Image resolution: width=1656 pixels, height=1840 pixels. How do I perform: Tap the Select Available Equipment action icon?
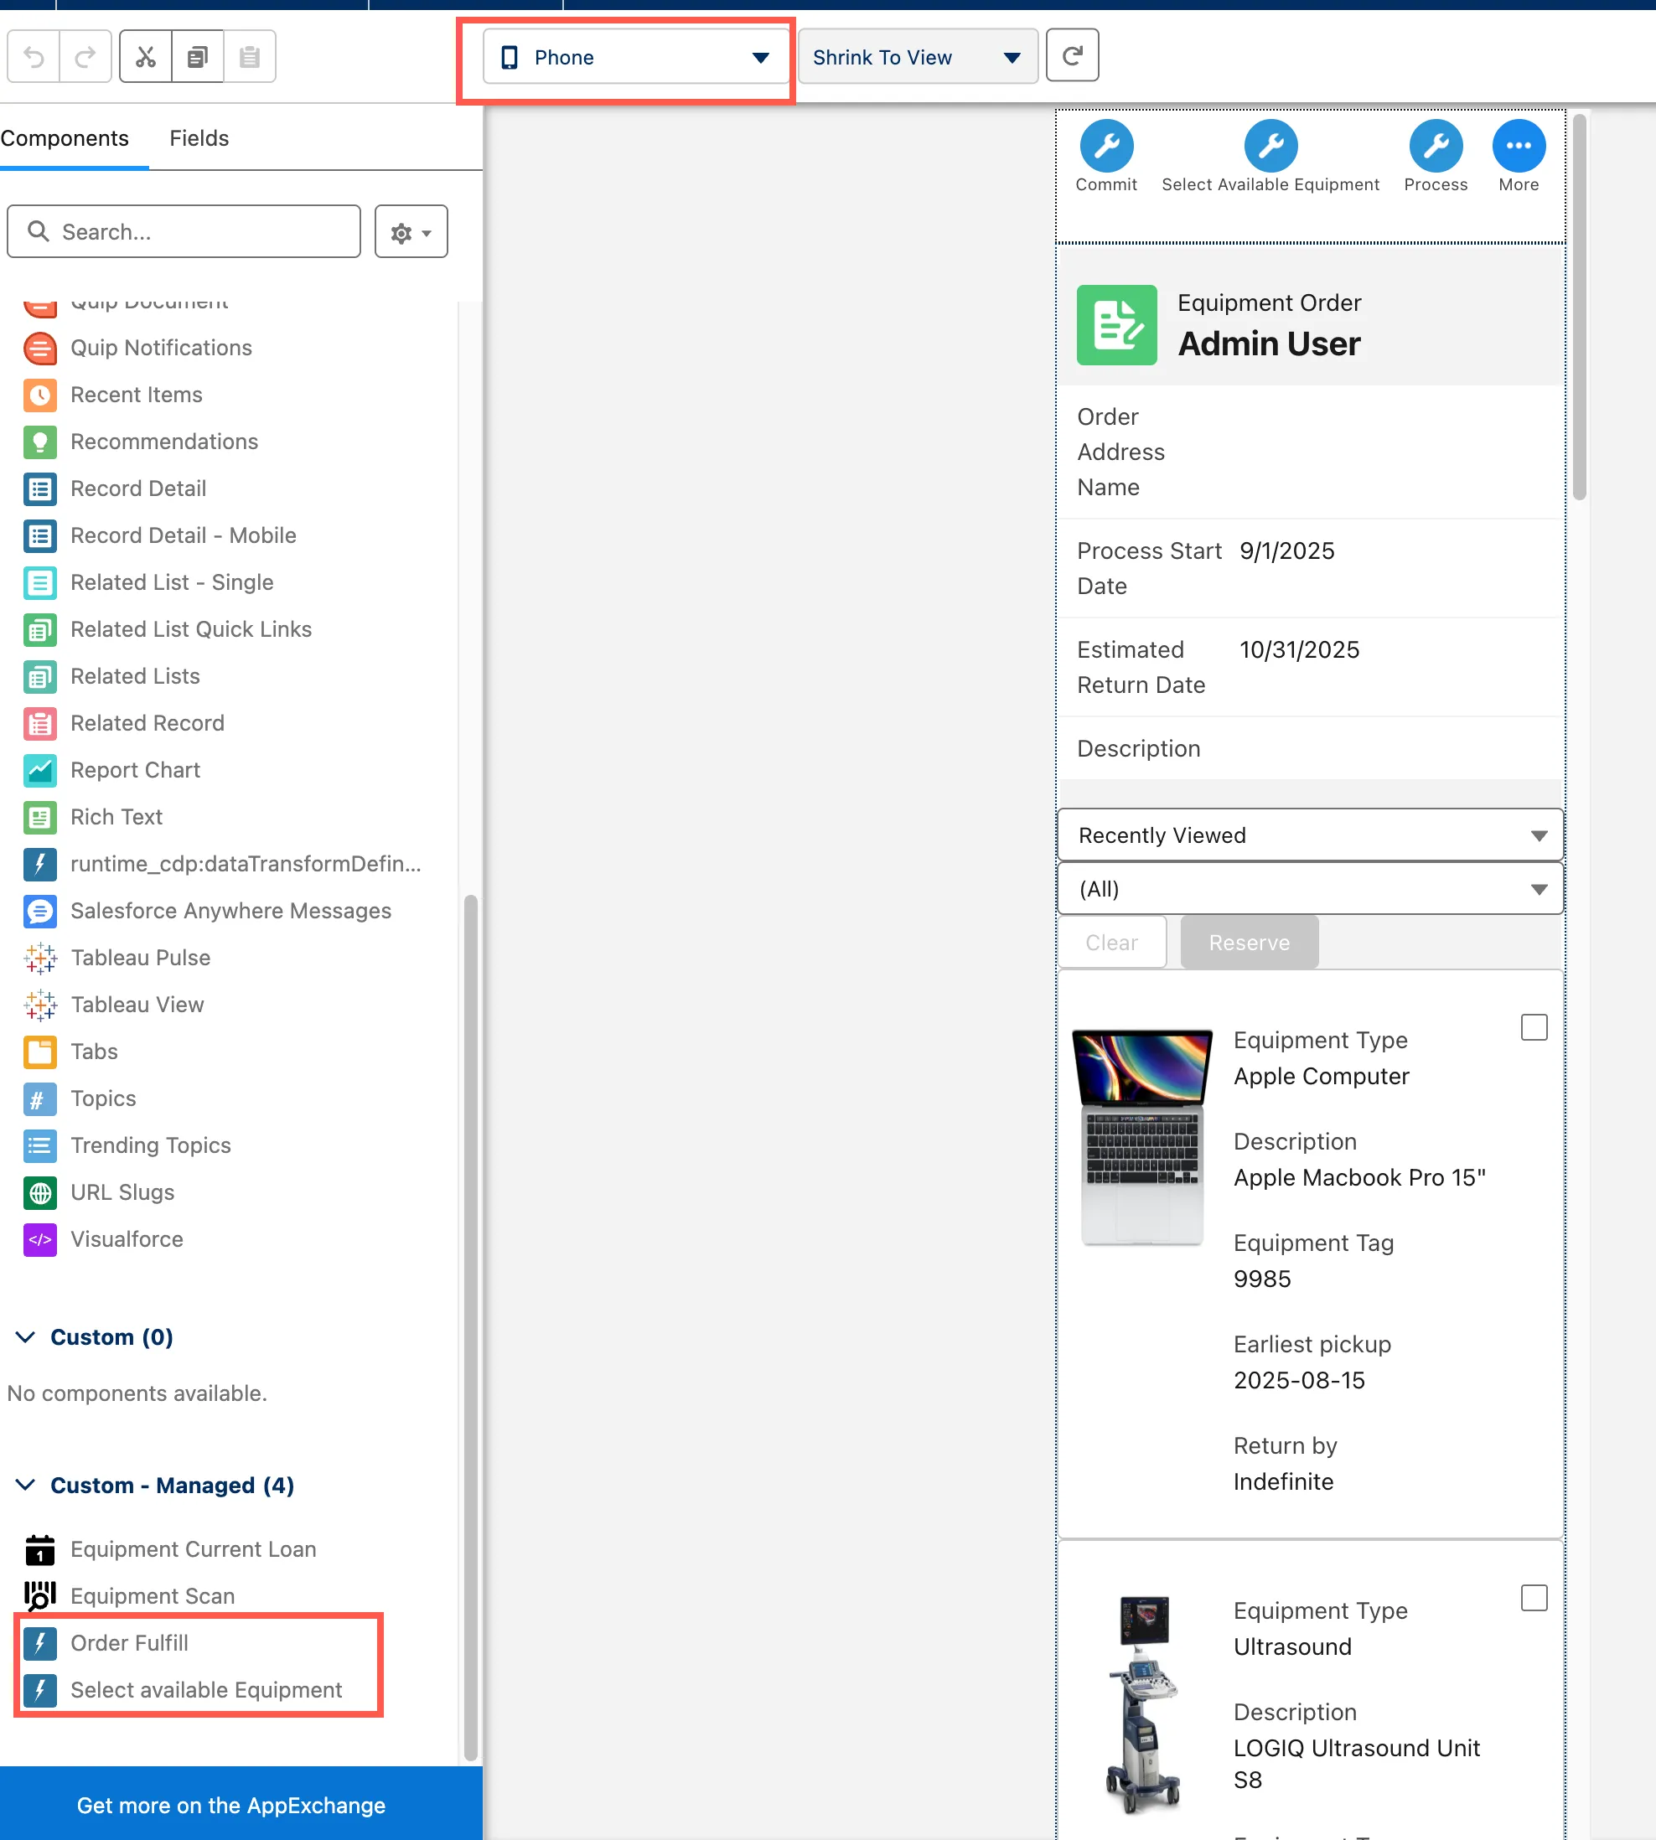coord(1270,146)
